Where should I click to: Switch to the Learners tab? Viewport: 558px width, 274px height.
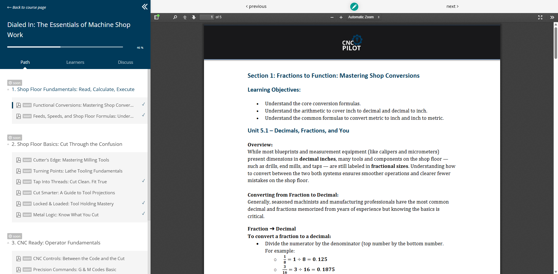click(x=75, y=62)
